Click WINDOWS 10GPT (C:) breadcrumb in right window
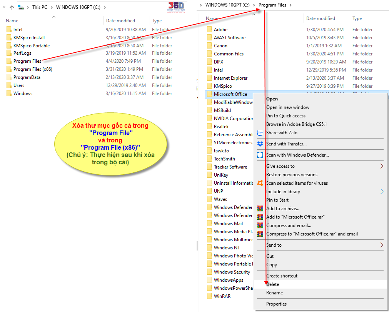389x314 pixels. [227, 5]
